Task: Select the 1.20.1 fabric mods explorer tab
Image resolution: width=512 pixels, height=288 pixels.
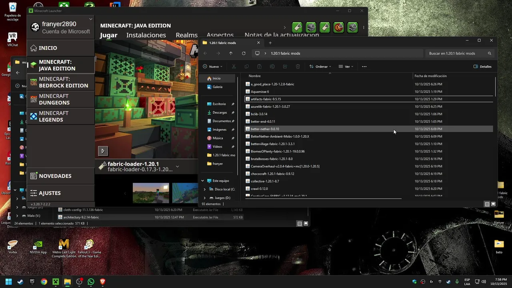Action: click(232, 43)
